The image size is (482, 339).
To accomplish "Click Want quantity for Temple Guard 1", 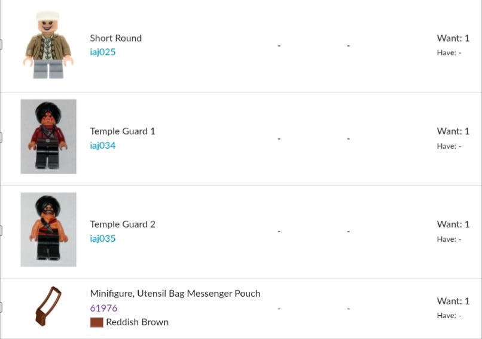I will 453,131.
